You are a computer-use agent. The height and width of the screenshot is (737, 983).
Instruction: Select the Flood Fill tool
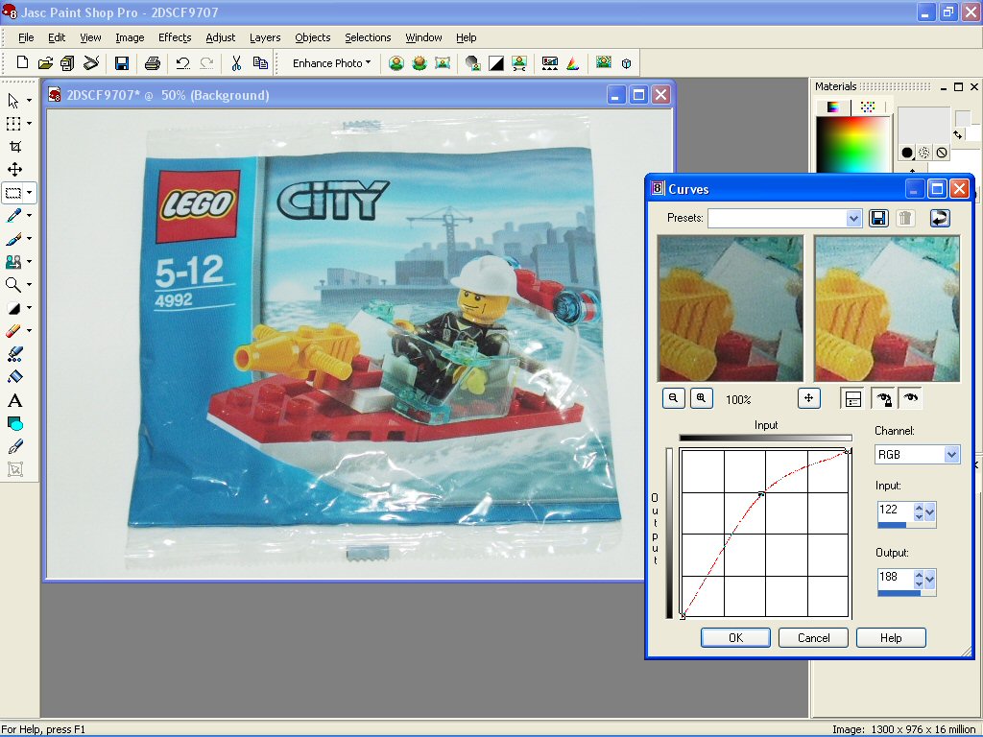(15, 376)
